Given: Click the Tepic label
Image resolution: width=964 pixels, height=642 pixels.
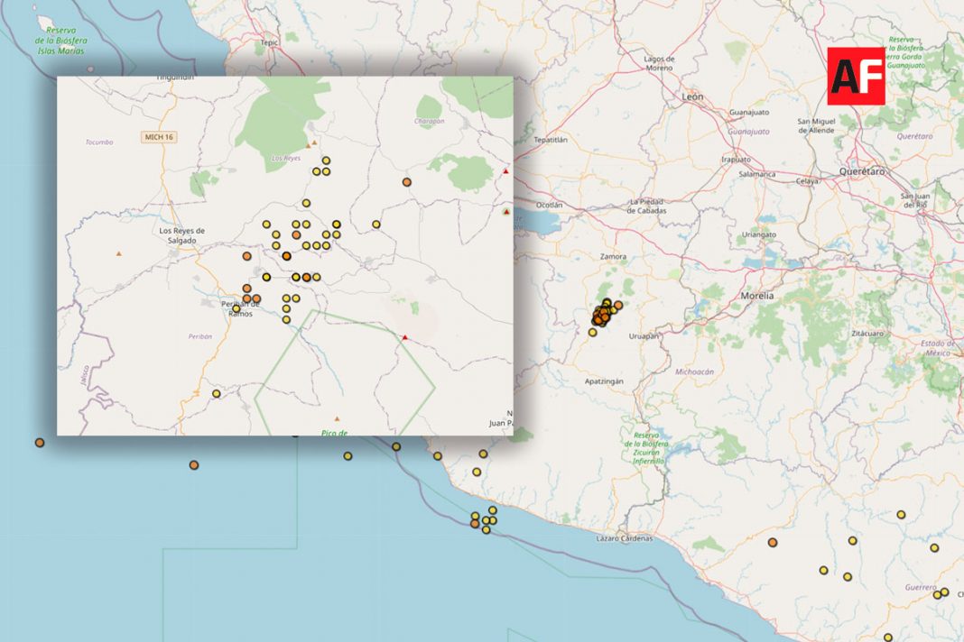Looking at the screenshot, I should coord(269,42).
